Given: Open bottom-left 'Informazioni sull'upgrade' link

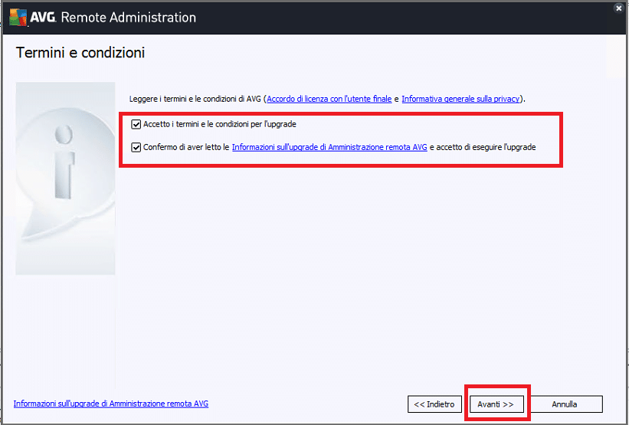Looking at the screenshot, I should 111,404.
